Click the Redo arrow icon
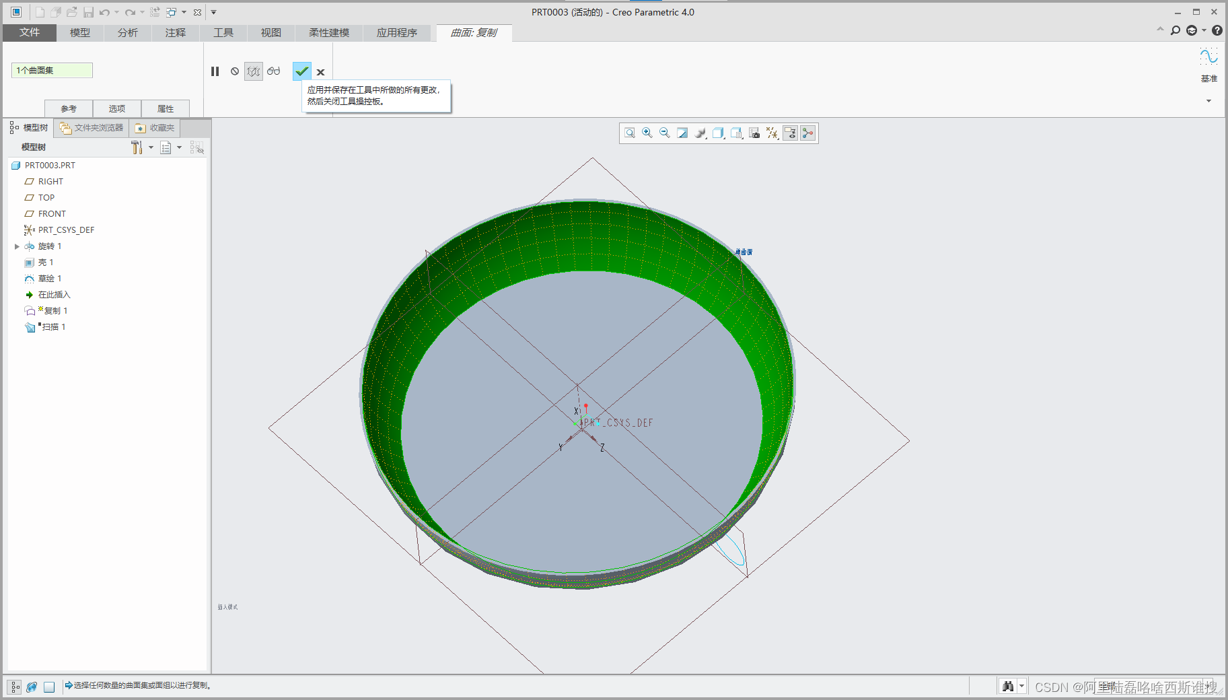Viewport: 1228px width, 700px height. coord(130,12)
